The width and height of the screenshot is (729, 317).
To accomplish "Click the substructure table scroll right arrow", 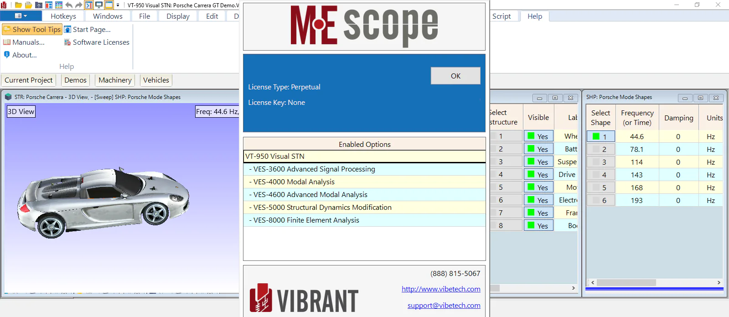I will (x=573, y=288).
